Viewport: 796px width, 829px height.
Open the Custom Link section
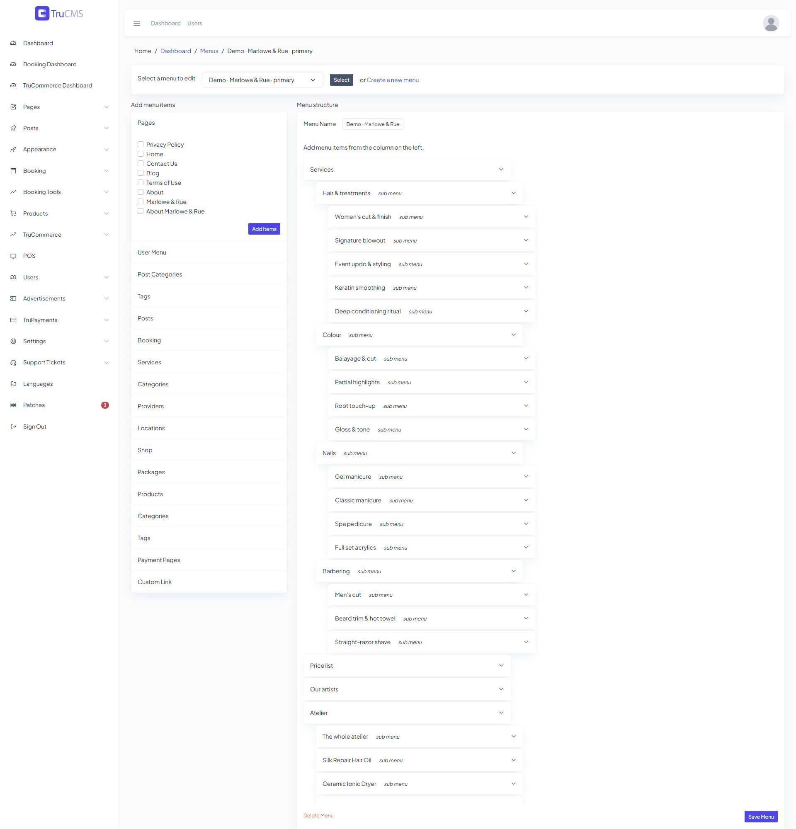(209, 582)
